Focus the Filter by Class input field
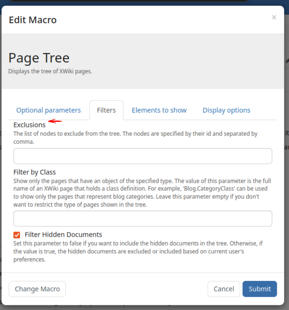The width and height of the screenshot is (289, 310). pos(143,219)
